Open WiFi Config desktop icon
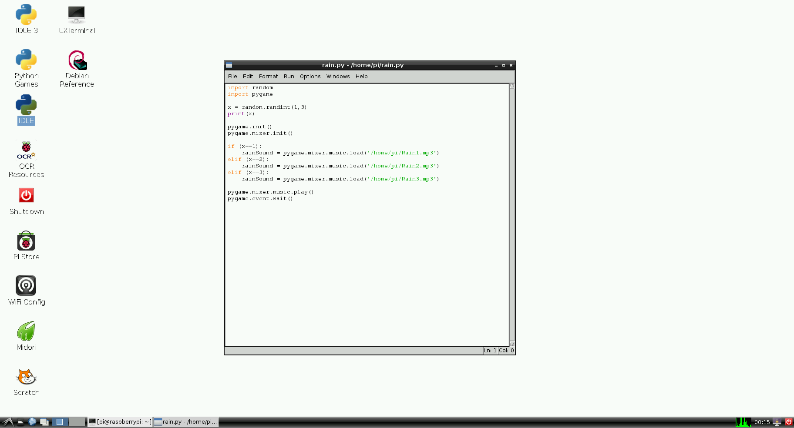Image resolution: width=794 pixels, height=428 pixels. coord(26,291)
